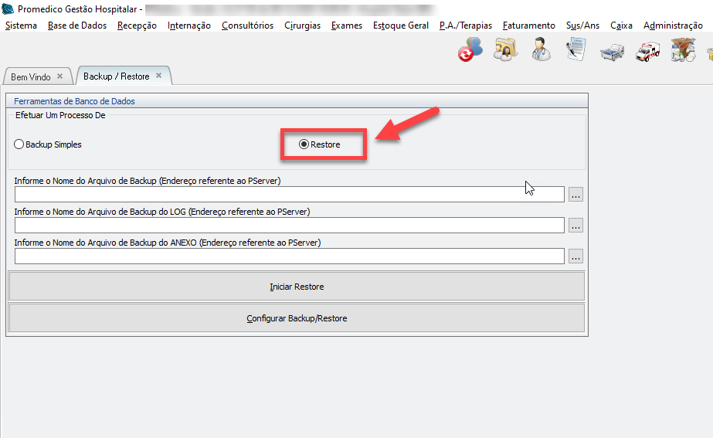
Task: Click the user refresh icon in toolbar
Action: 470,50
